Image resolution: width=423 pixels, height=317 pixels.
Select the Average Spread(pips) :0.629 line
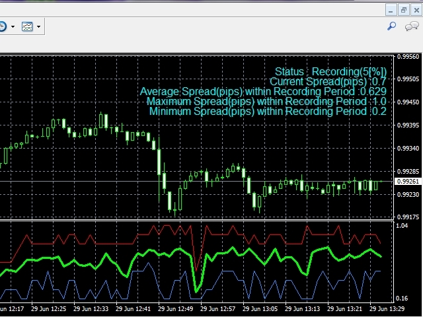coord(263,91)
